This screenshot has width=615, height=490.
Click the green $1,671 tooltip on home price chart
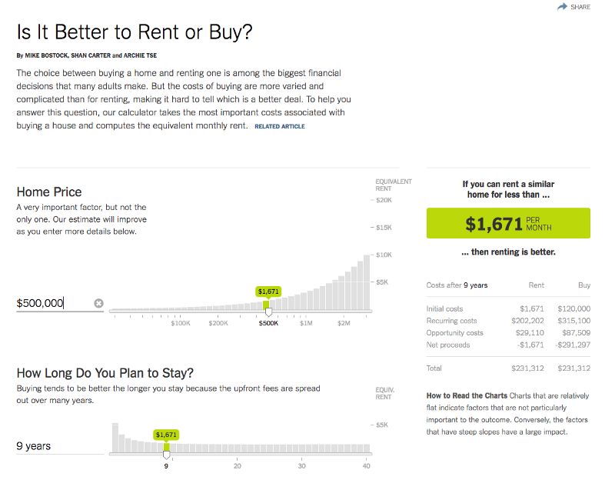268,292
